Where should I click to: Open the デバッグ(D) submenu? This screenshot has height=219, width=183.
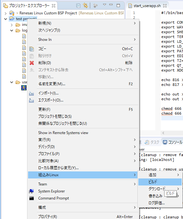[x=84, y=147]
